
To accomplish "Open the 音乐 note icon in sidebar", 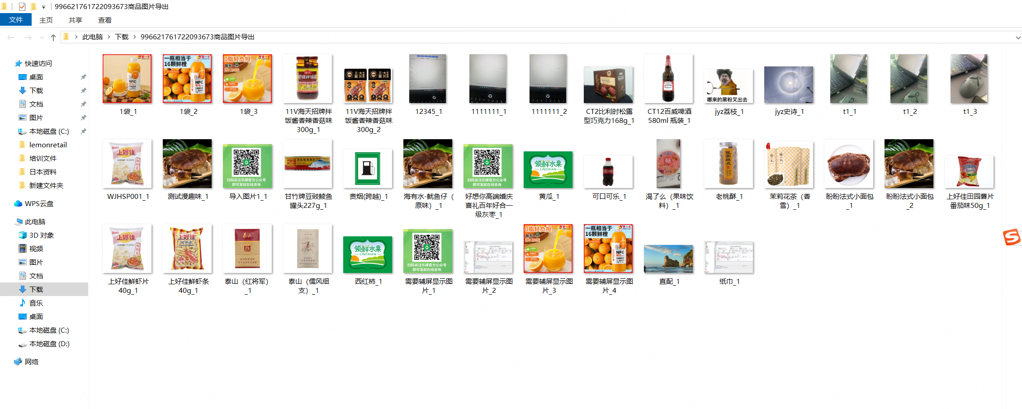I will [x=23, y=303].
